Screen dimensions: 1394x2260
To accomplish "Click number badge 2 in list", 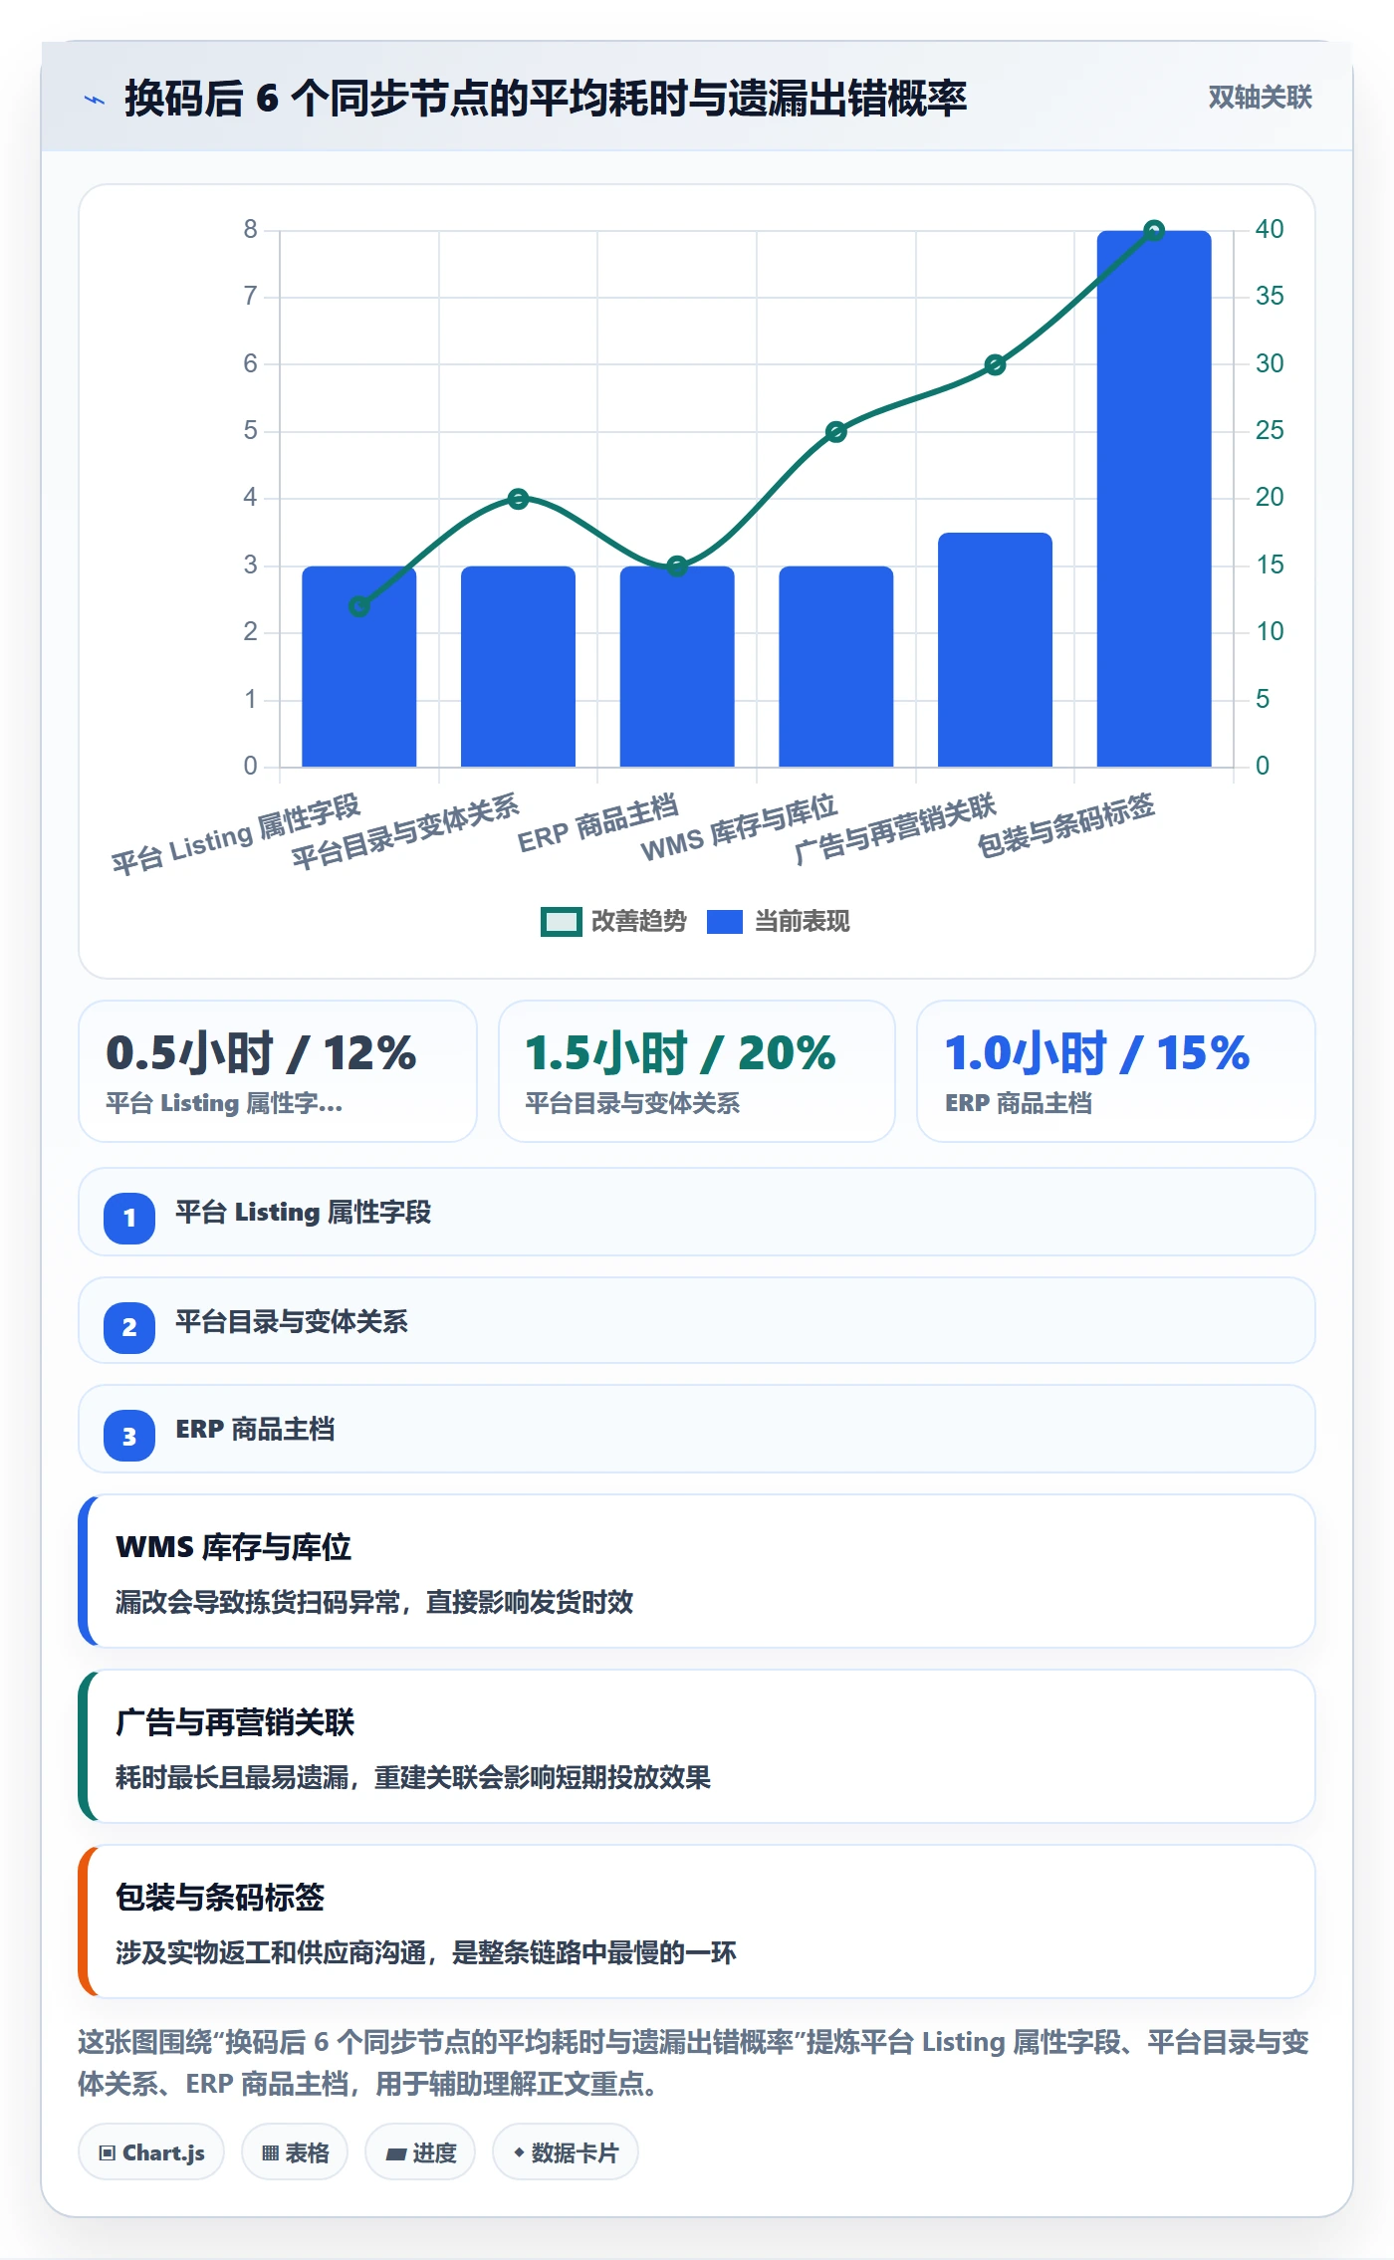I will (x=129, y=1327).
